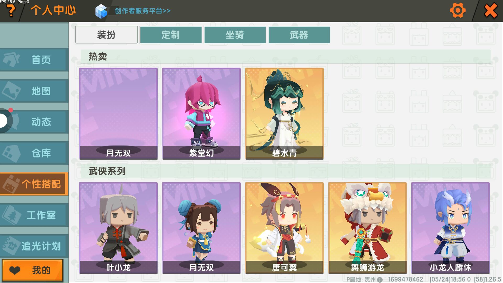This screenshot has height=283, width=503.
Task: Click the tree book icon for 工作室
Action: tap(11, 215)
